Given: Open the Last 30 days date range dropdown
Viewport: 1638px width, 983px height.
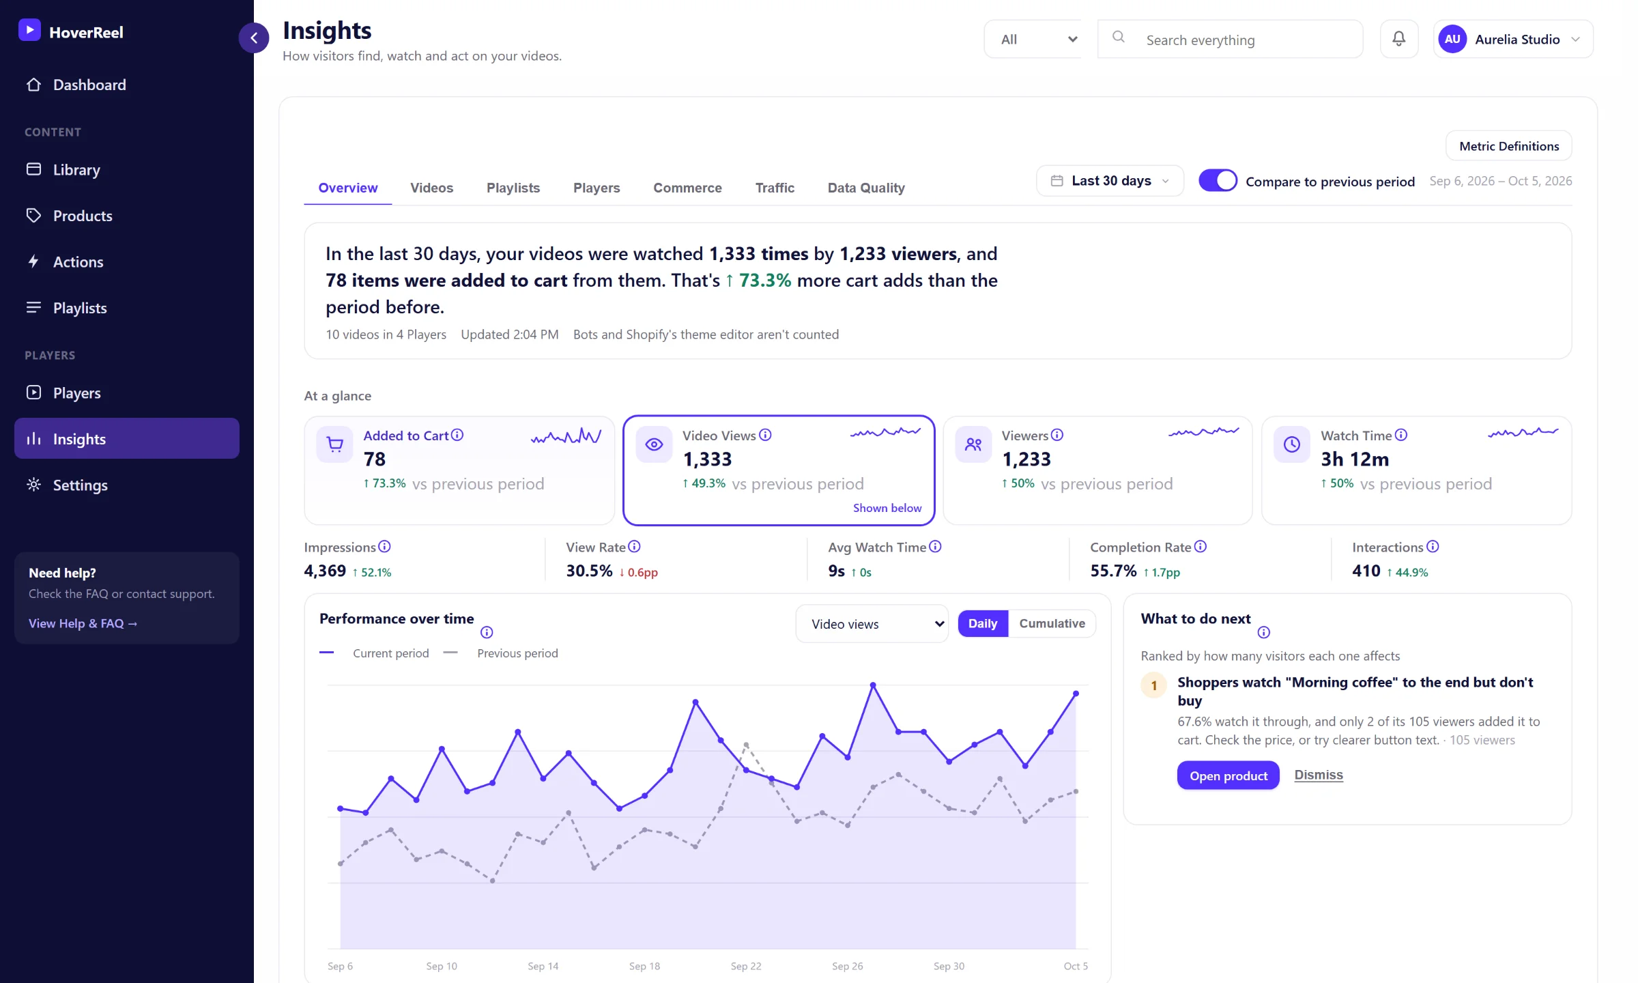Looking at the screenshot, I should click(x=1110, y=181).
